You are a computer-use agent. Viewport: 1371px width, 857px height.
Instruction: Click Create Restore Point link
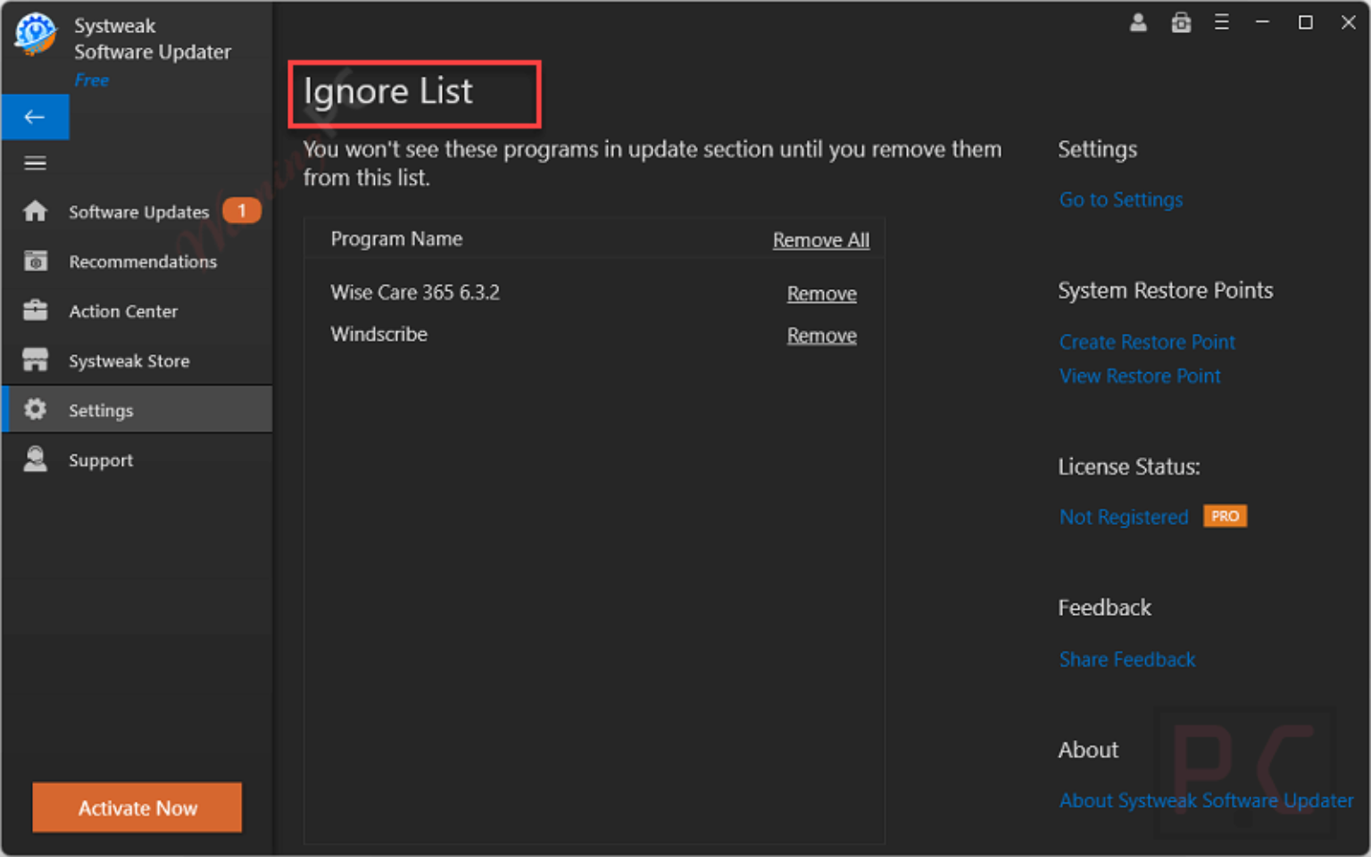coord(1147,342)
